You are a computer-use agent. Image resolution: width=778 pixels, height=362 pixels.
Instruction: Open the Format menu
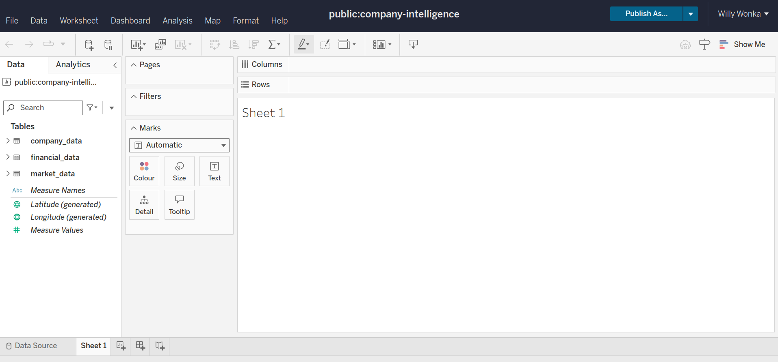(246, 21)
